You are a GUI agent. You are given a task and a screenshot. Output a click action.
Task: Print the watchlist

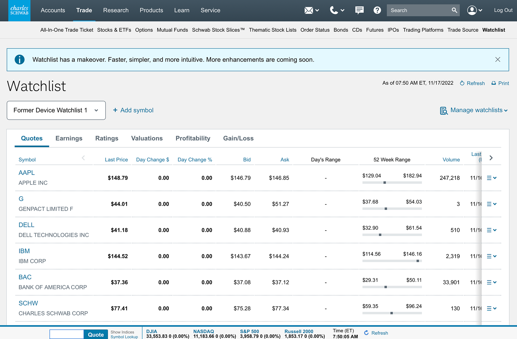(500, 83)
